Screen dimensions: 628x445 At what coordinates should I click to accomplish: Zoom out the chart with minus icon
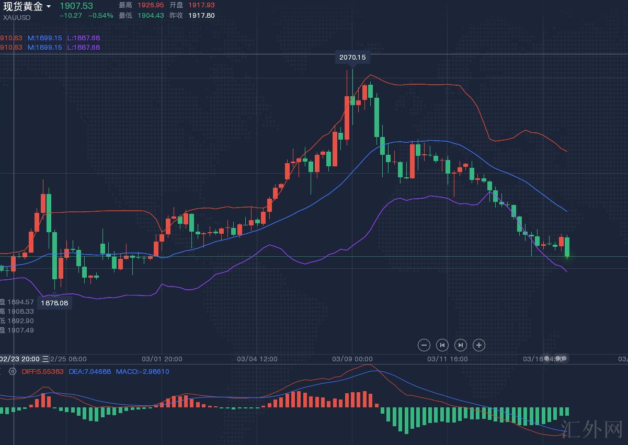coord(424,345)
